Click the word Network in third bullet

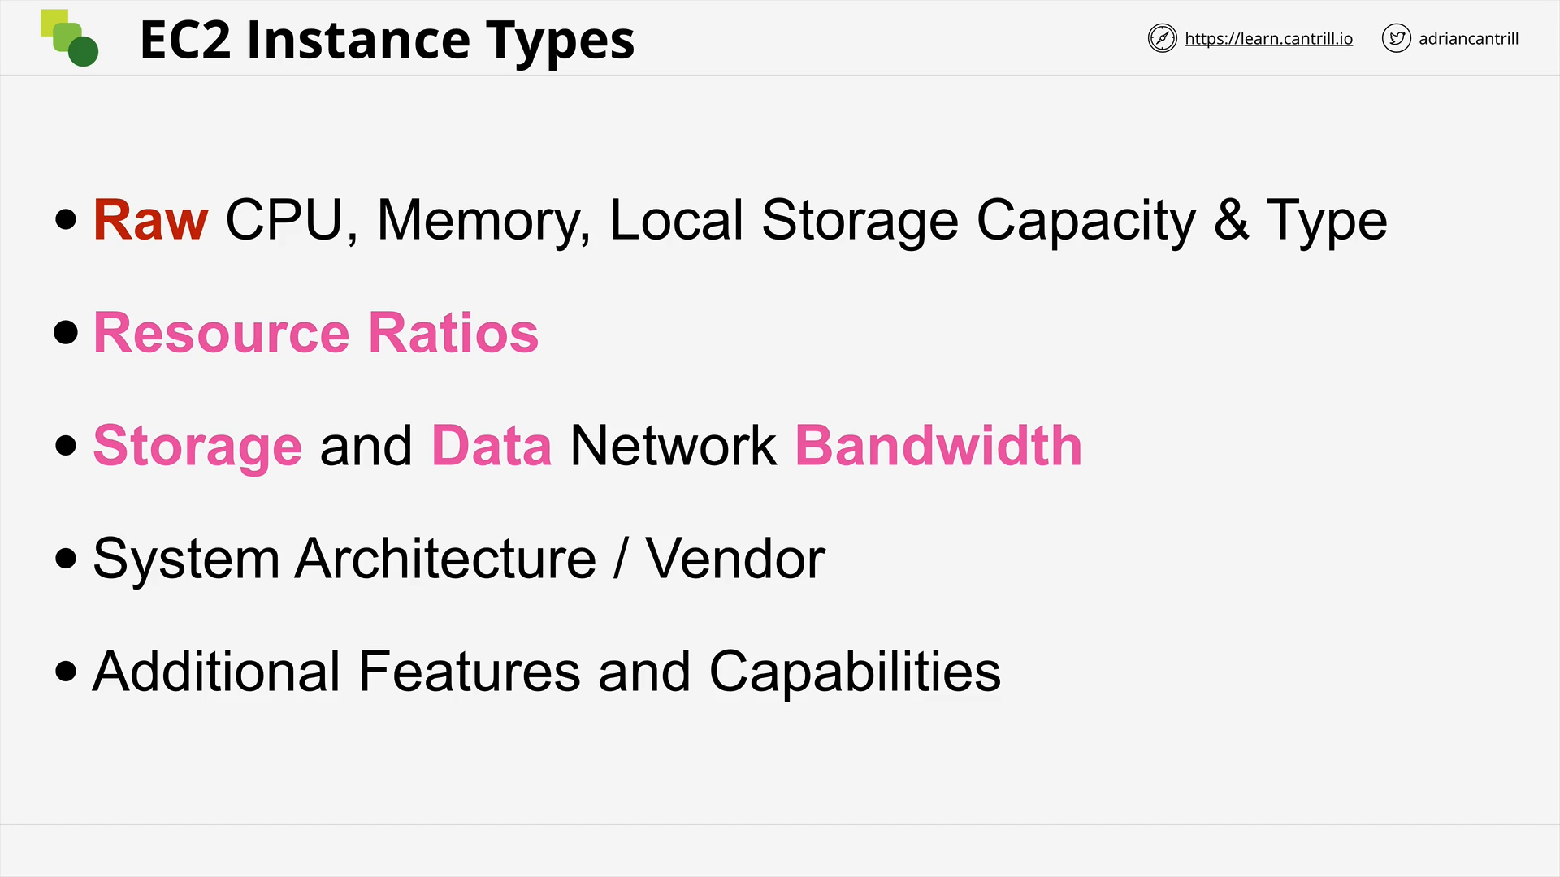click(673, 446)
